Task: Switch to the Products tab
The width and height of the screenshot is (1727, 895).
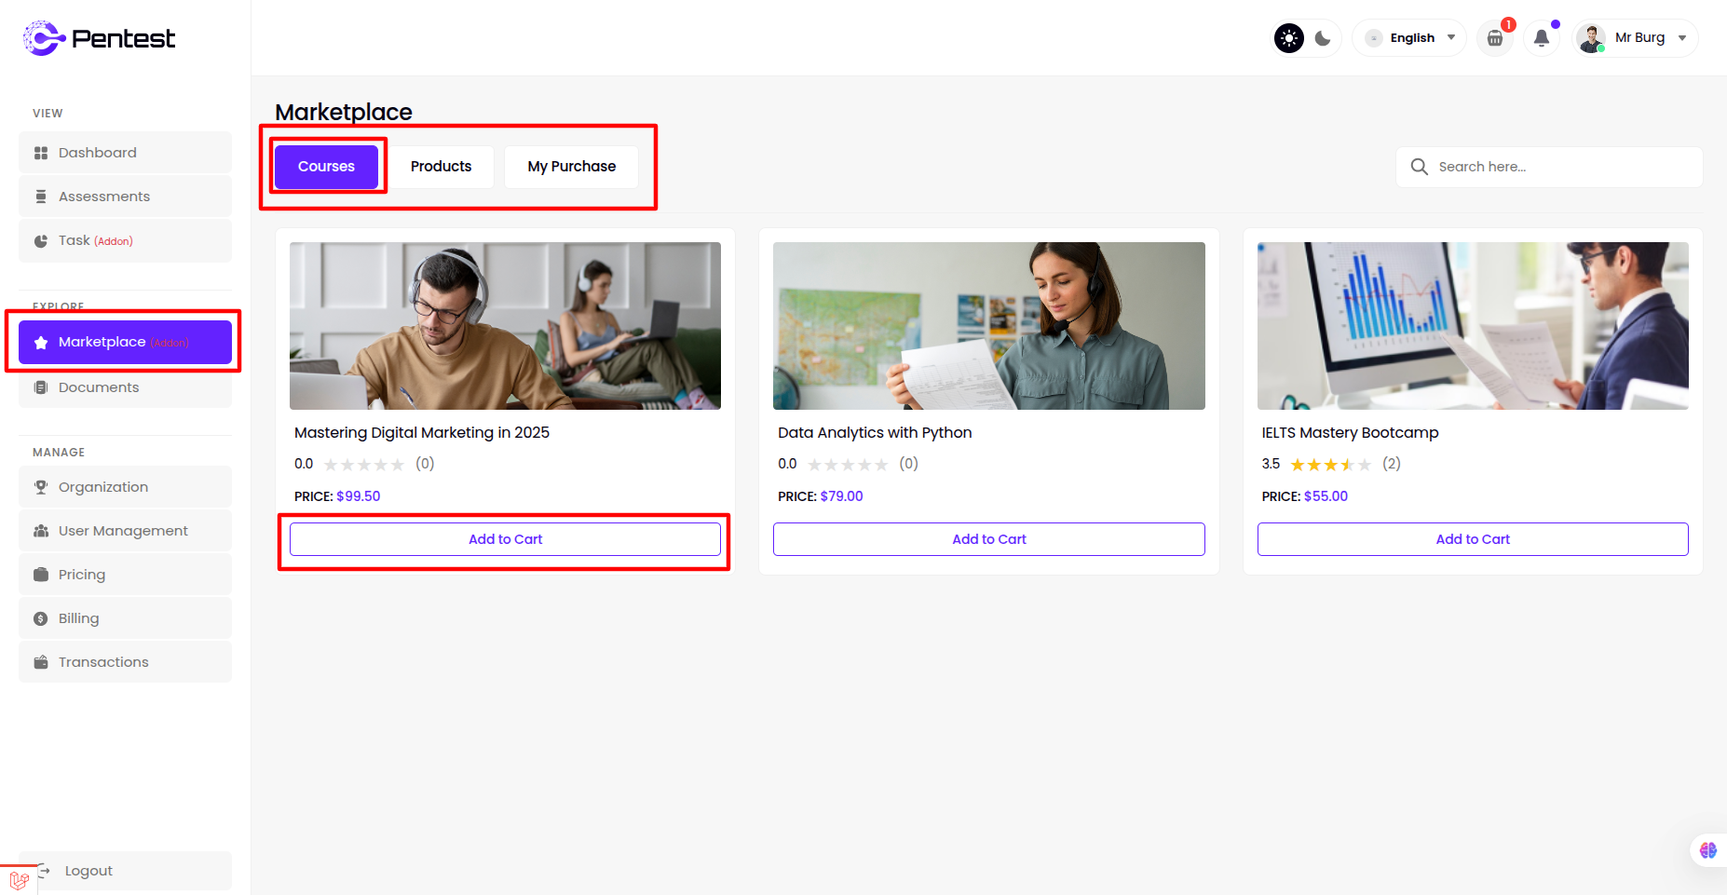Action: pos(441,167)
